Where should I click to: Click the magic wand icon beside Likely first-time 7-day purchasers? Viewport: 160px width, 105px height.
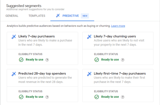[89, 74]
